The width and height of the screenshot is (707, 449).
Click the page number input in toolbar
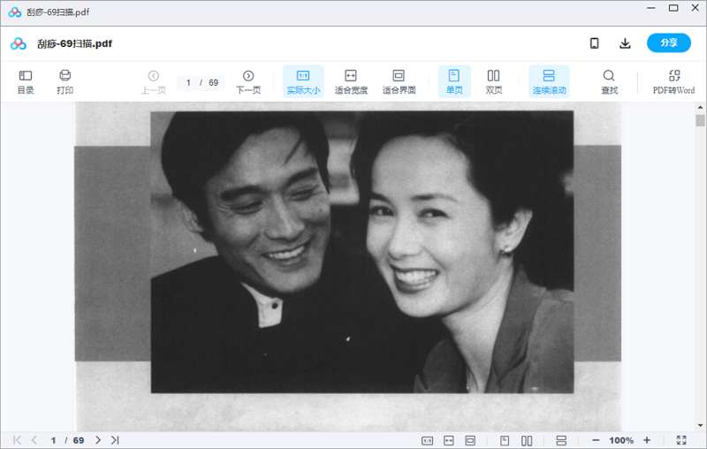189,83
